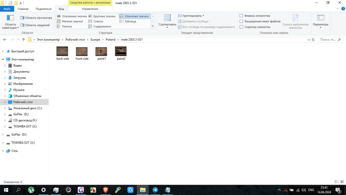Check Расширения имен файлов option

241,21
